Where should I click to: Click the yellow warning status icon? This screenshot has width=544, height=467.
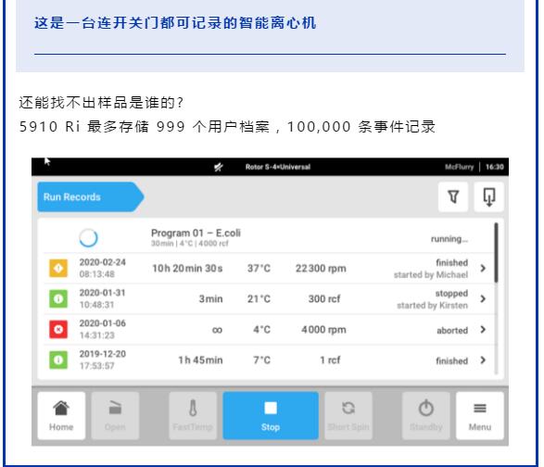(x=58, y=268)
